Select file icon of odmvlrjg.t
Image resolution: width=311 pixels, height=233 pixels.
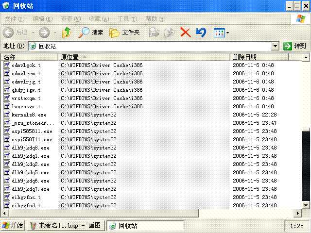[7, 82]
